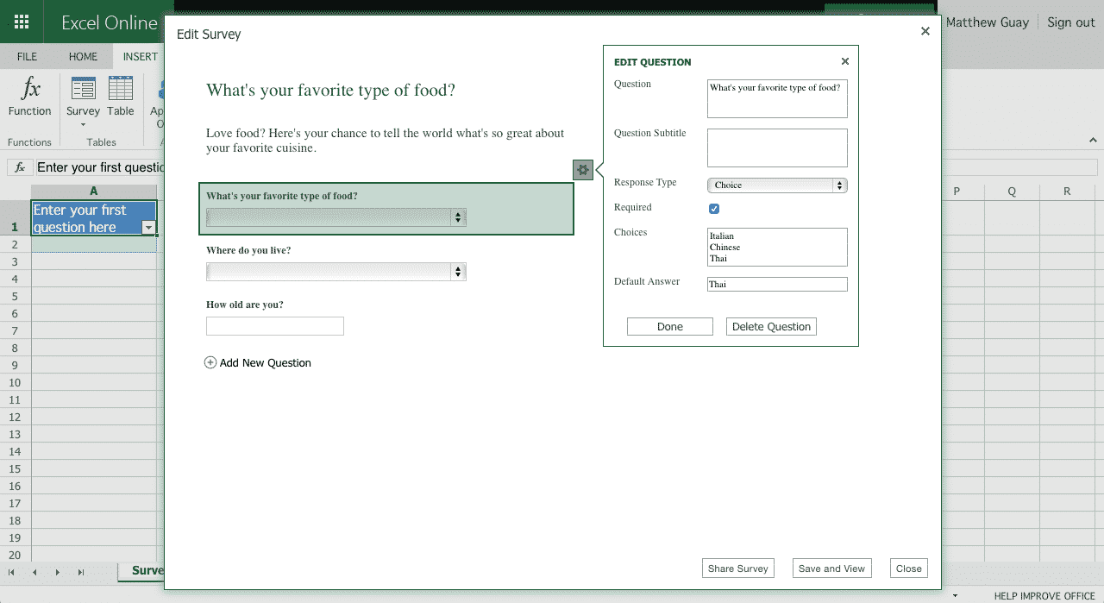Screen dimensions: 1104x603
Task: Click the Share Survey button
Action: point(737,568)
